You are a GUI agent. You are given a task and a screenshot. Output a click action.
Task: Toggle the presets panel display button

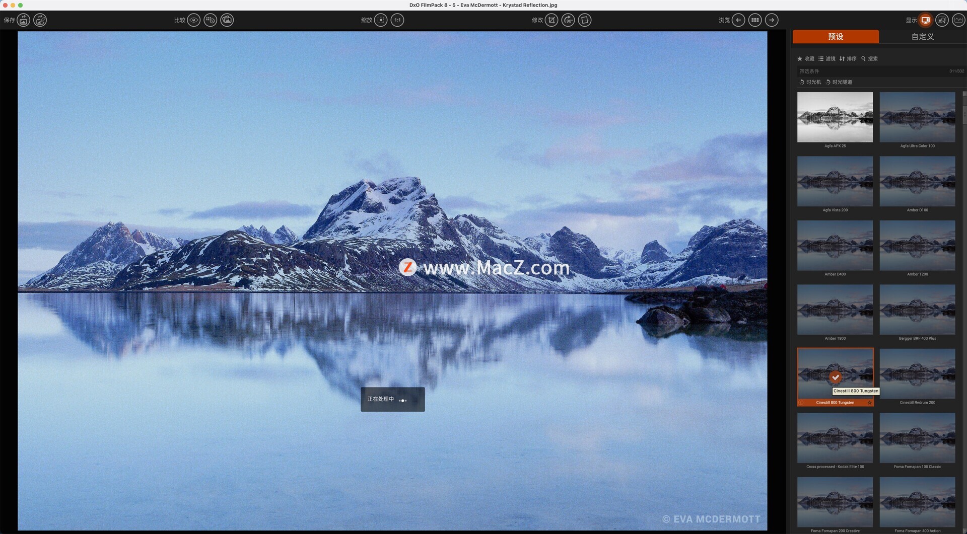(926, 20)
